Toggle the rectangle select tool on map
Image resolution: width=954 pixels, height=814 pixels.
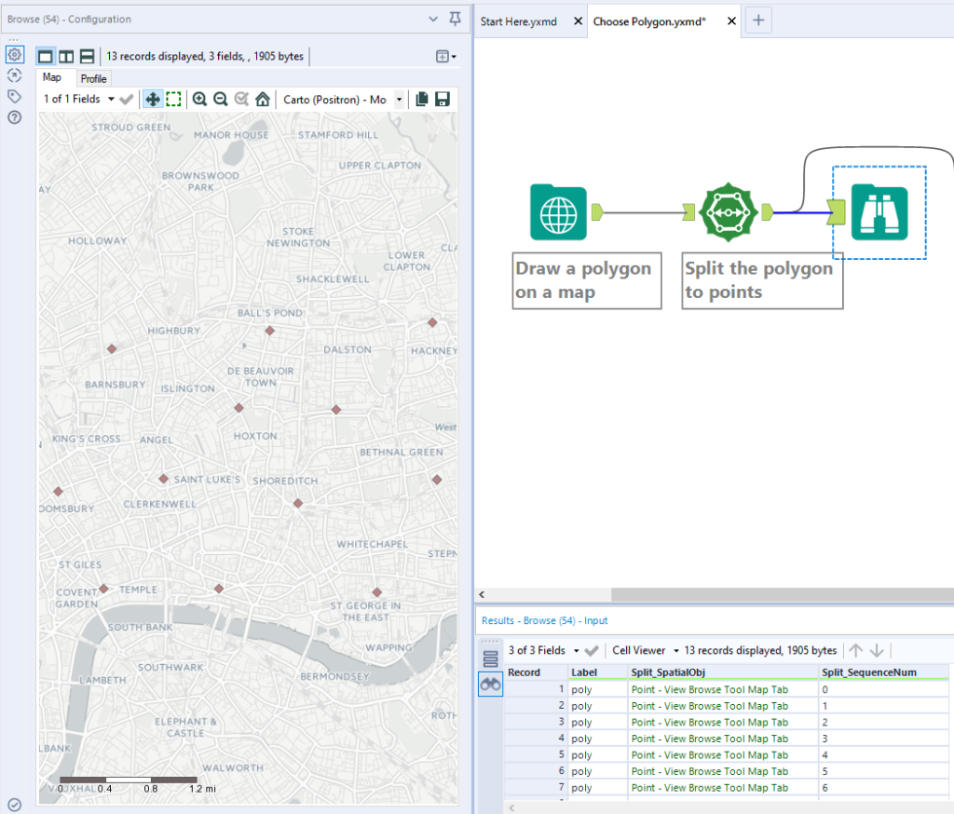point(173,99)
